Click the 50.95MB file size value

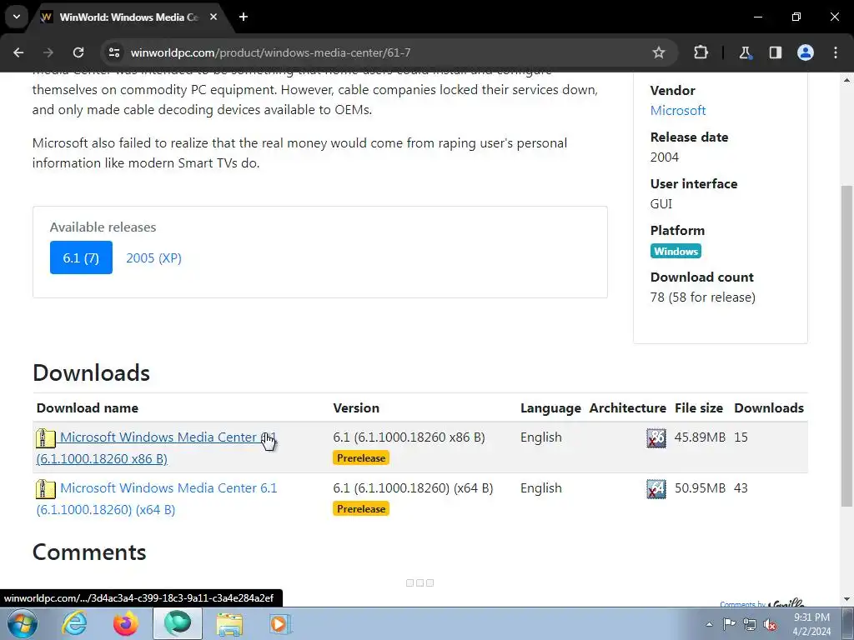tap(700, 488)
